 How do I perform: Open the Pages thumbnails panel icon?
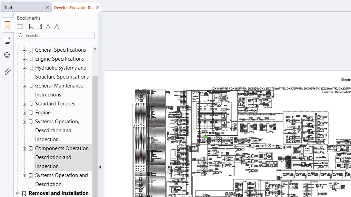tap(7, 40)
